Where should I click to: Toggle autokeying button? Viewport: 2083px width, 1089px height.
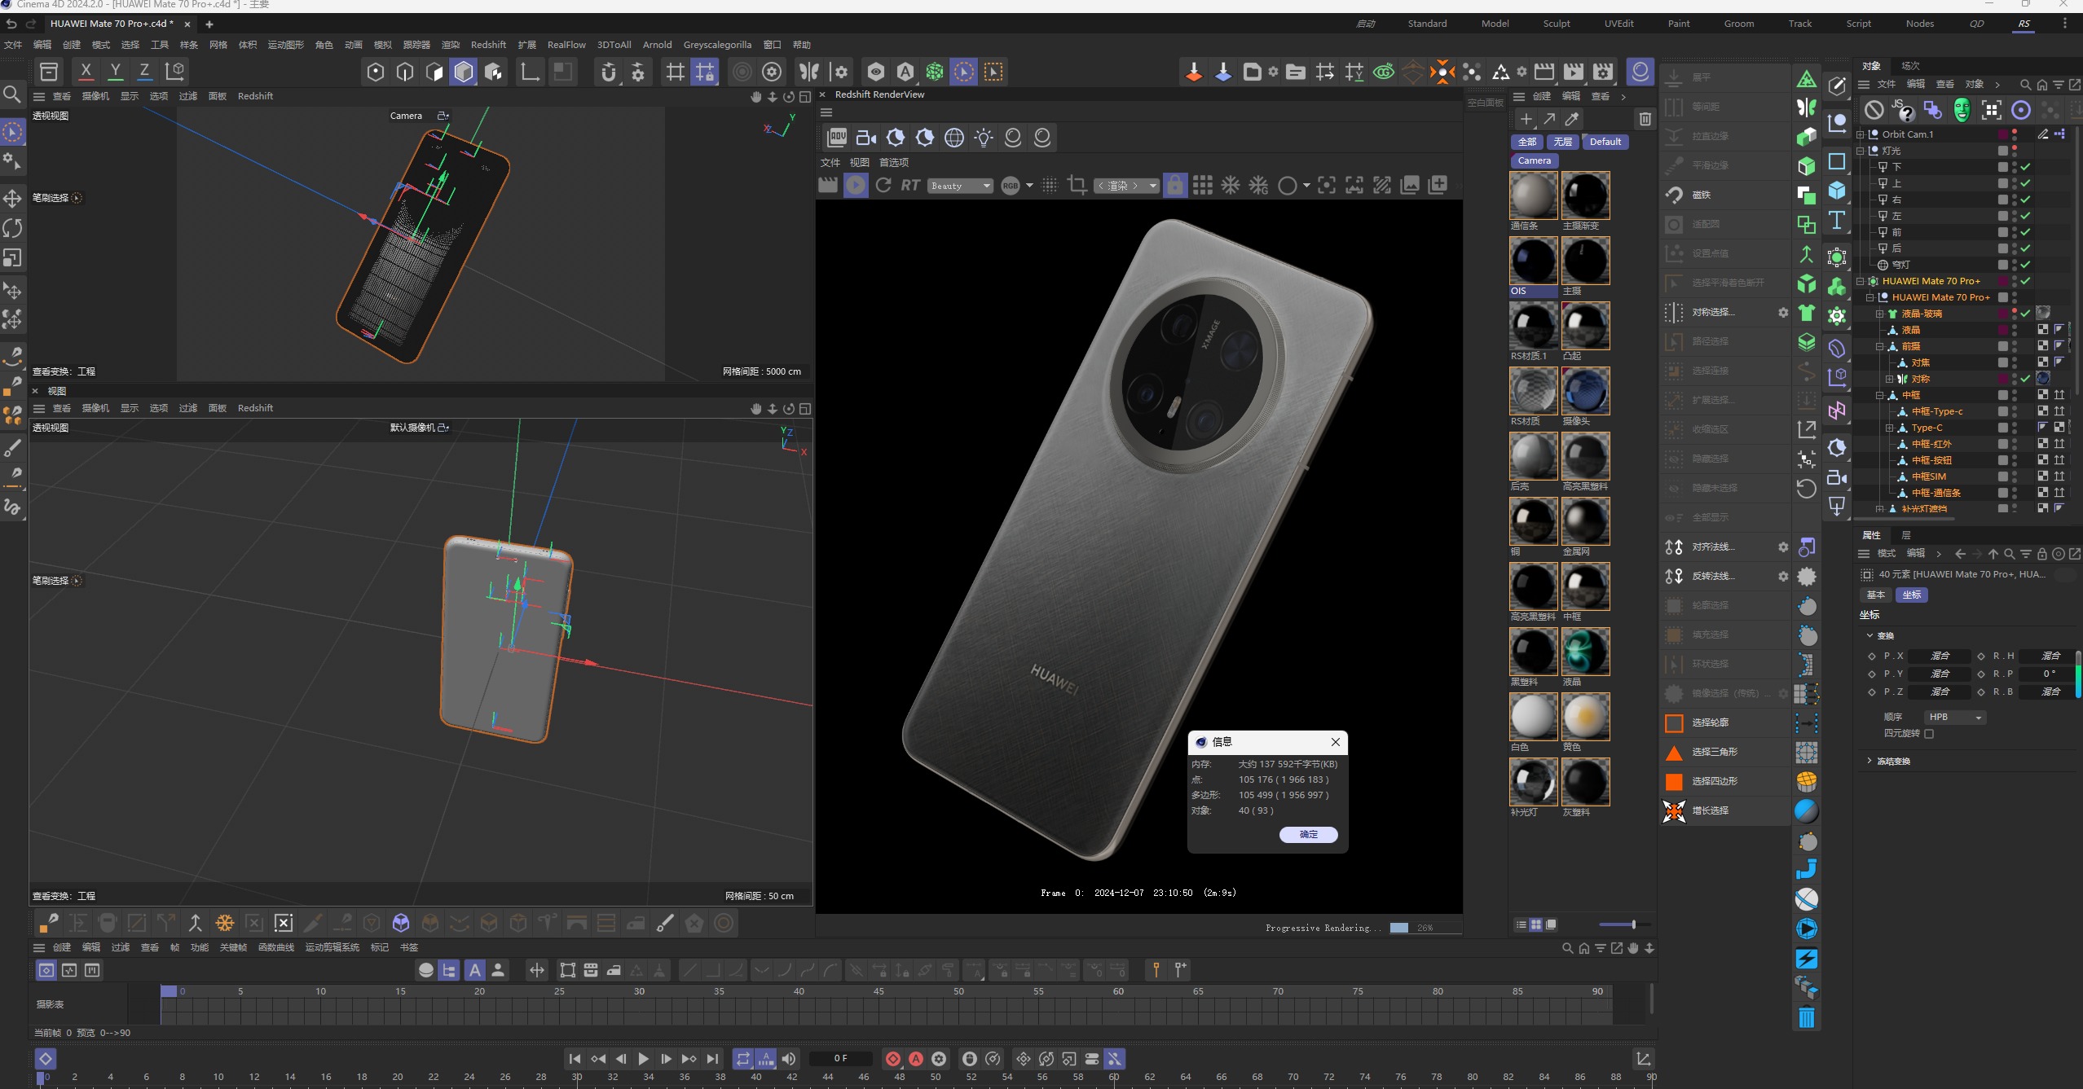tap(916, 1059)
